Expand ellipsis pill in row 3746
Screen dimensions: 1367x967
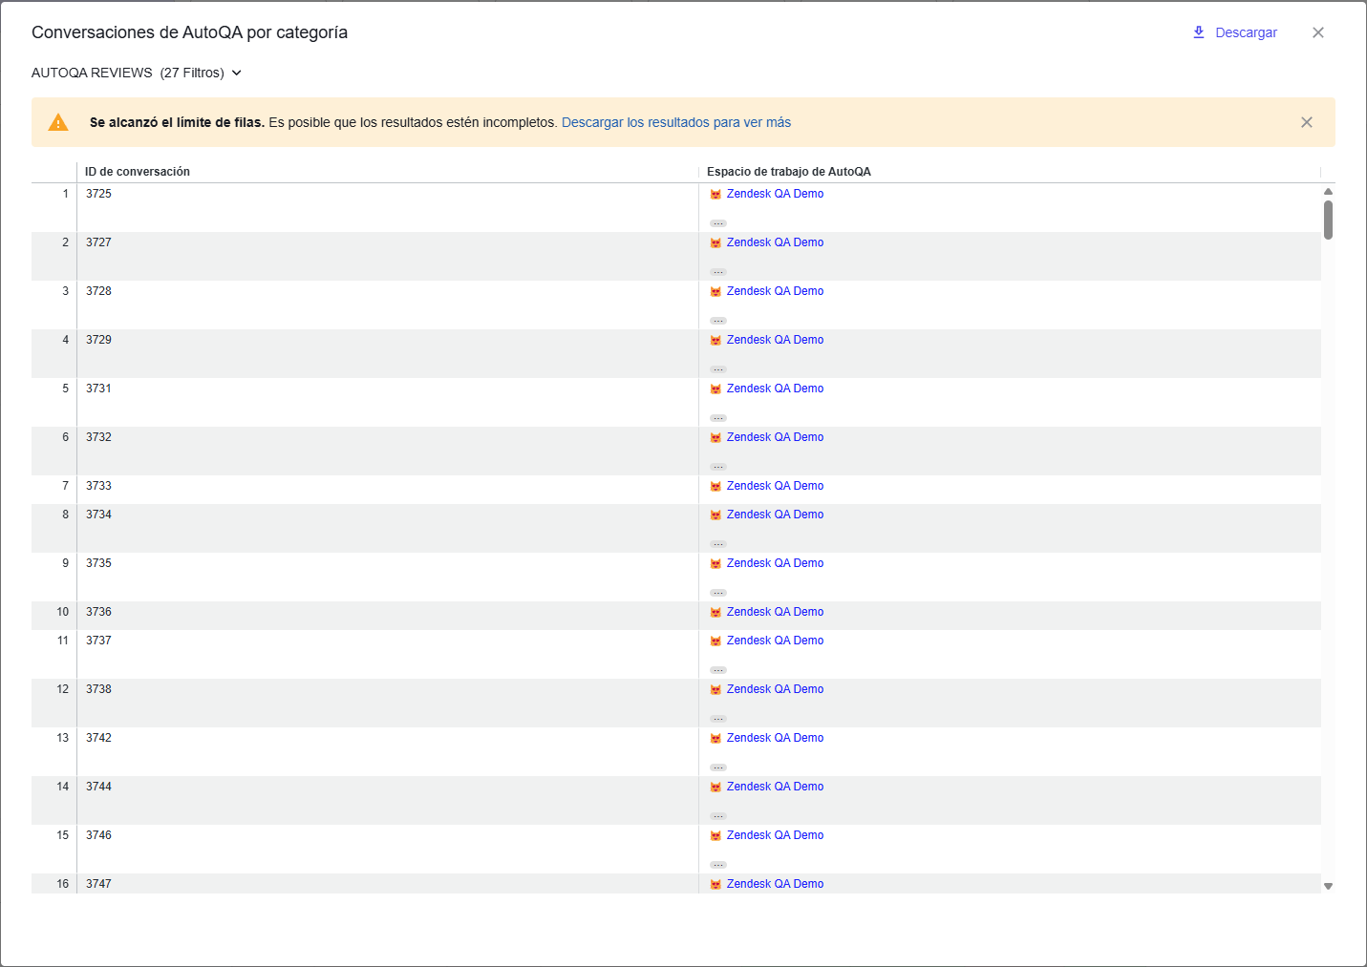(x=718, y=865)
